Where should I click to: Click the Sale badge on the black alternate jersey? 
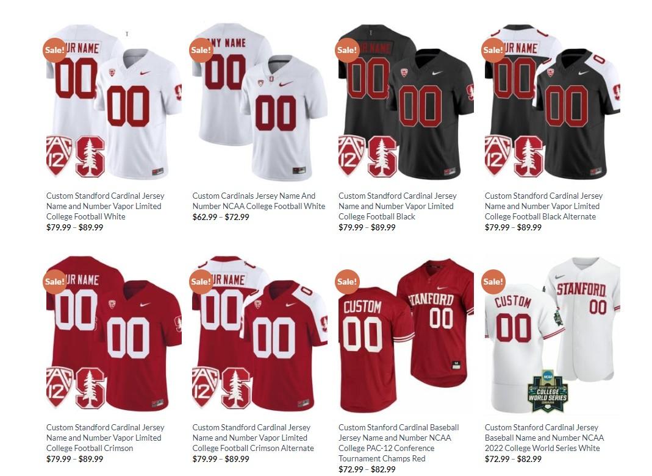click(493, 50)
